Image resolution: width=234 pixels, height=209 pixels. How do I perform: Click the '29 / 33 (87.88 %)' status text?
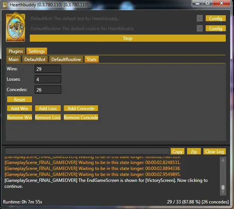point(184,202)
